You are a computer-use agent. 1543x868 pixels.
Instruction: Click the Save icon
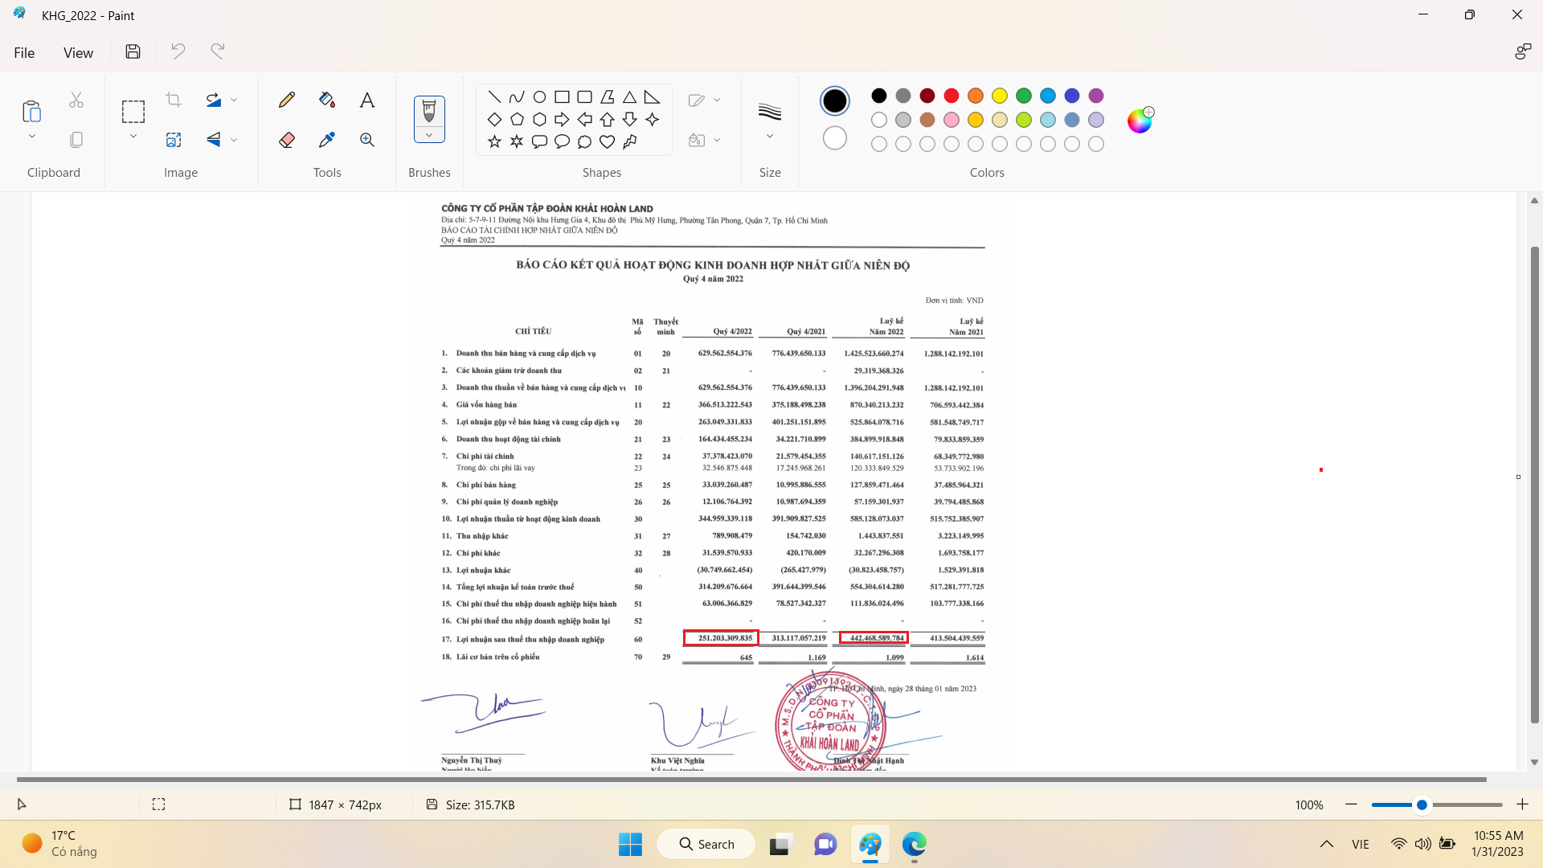click(133, 52)
